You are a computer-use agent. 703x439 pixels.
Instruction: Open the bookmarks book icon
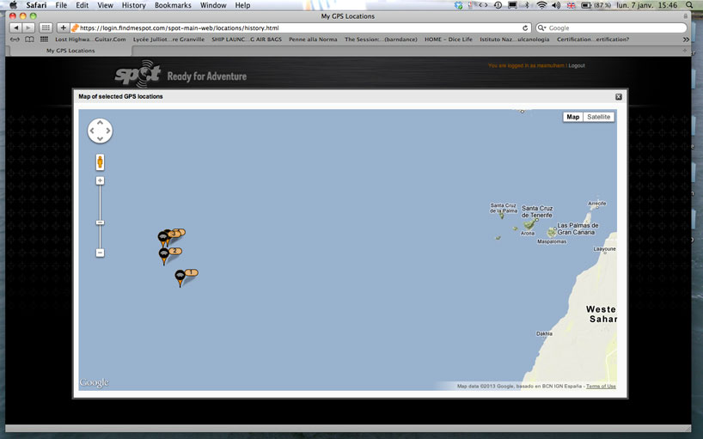pyautogui.click(x=29, y=40)
